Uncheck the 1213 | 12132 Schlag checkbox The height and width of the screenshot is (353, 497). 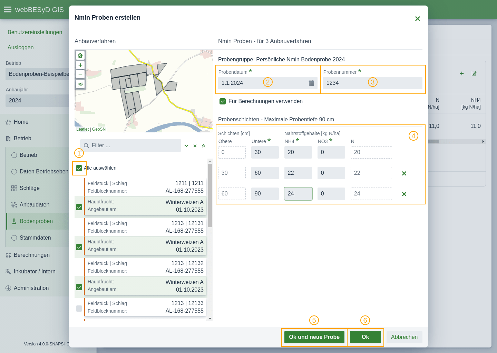(x=79, y=287)
